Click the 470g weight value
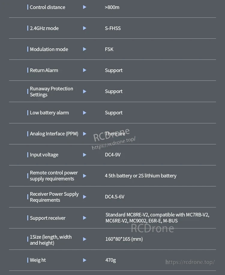 110,260
